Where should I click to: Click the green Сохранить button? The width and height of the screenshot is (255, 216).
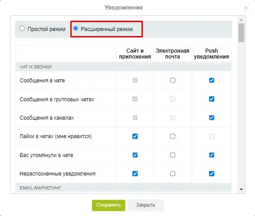pyautogui.click(x=109, y=205)
